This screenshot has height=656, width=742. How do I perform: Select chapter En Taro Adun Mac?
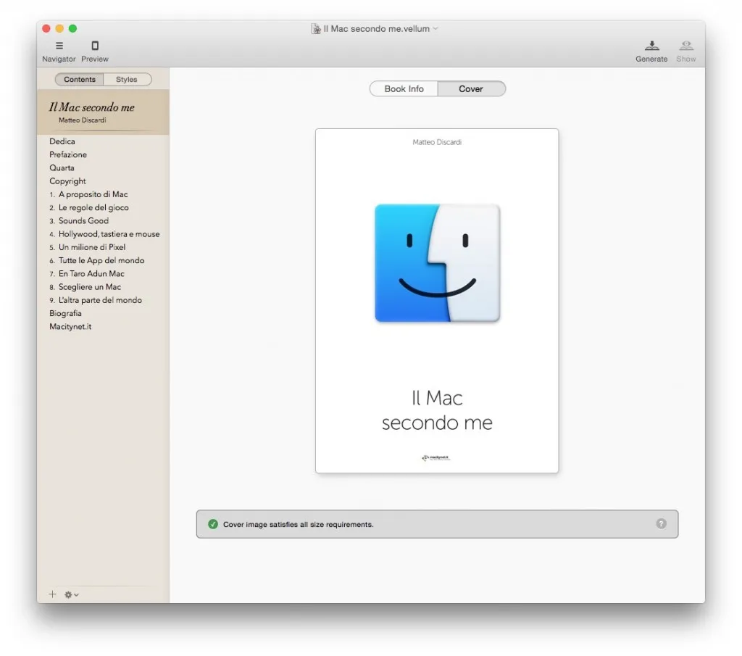pyautogui.click(x=91, y=273)
